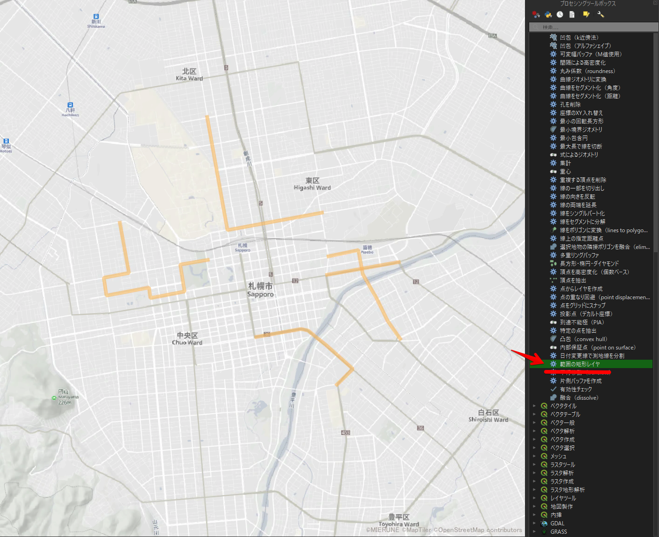The height and width of the screenshot is (537, 659).
Task: Select 重複する頂点を削除
Action: click(583, 180)
